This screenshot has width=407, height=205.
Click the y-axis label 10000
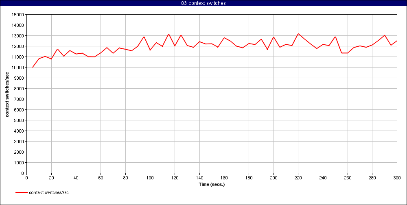18,68
